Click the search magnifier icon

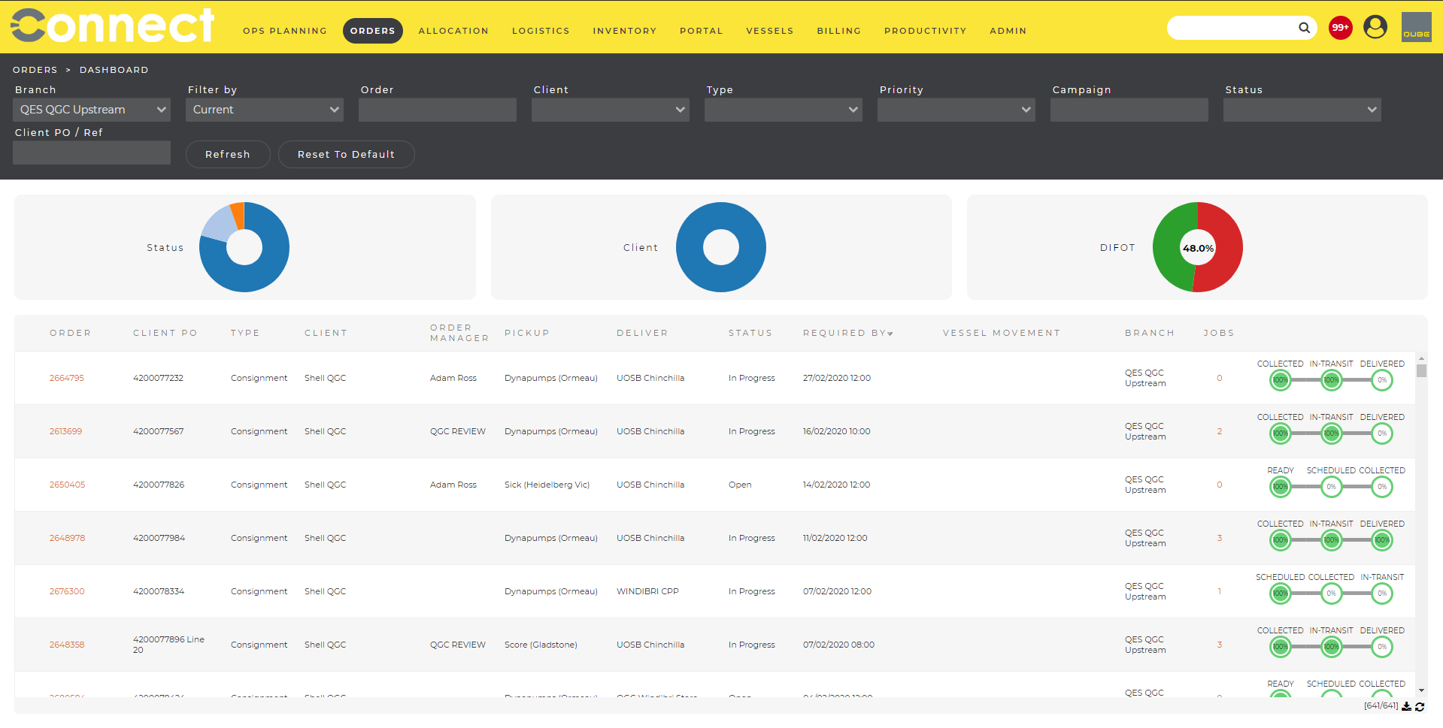coord(1304,28)
